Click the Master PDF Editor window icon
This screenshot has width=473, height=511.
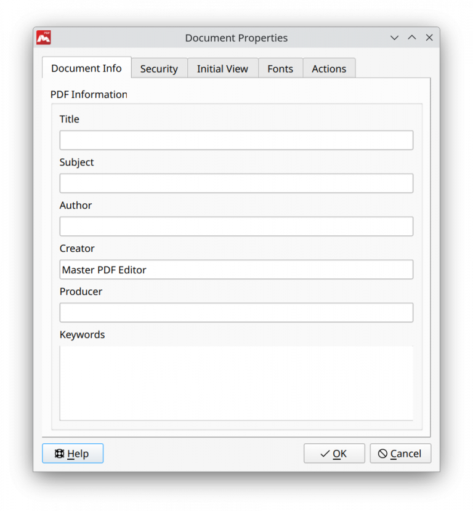[44, 37]
